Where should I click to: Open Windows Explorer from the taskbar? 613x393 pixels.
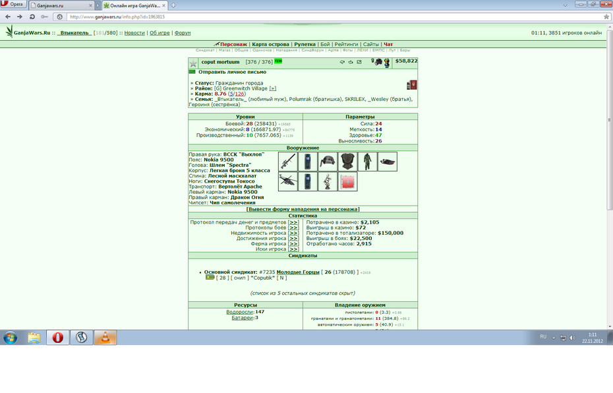coord(34,338)
